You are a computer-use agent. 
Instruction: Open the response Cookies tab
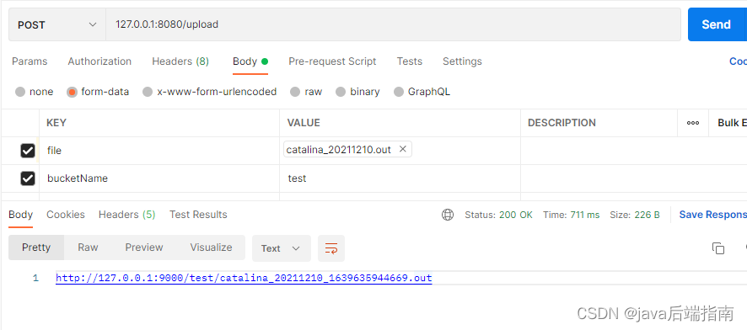(x=66, y=215)
